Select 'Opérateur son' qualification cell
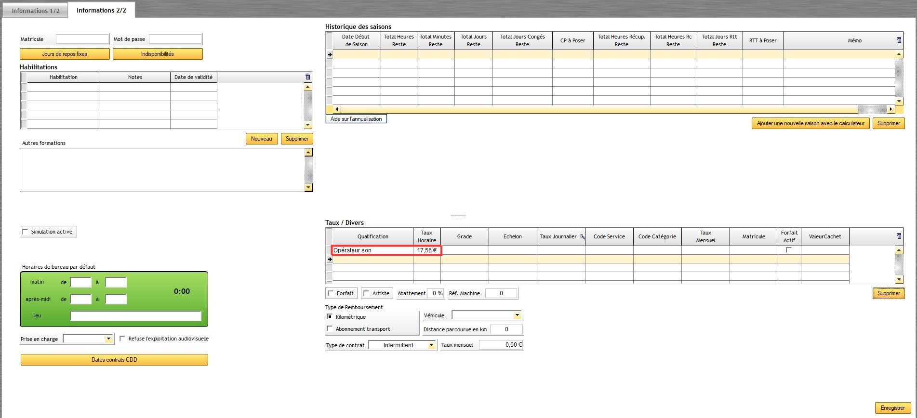 click(373, 250)
